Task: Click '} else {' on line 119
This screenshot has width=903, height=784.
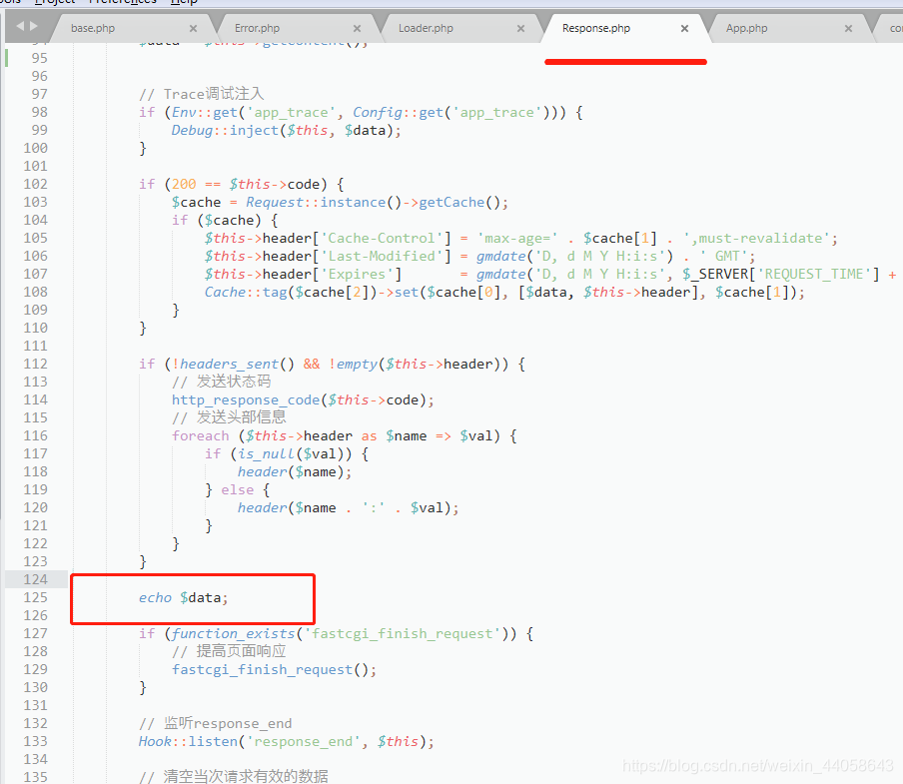Action: tap(238, 489)
